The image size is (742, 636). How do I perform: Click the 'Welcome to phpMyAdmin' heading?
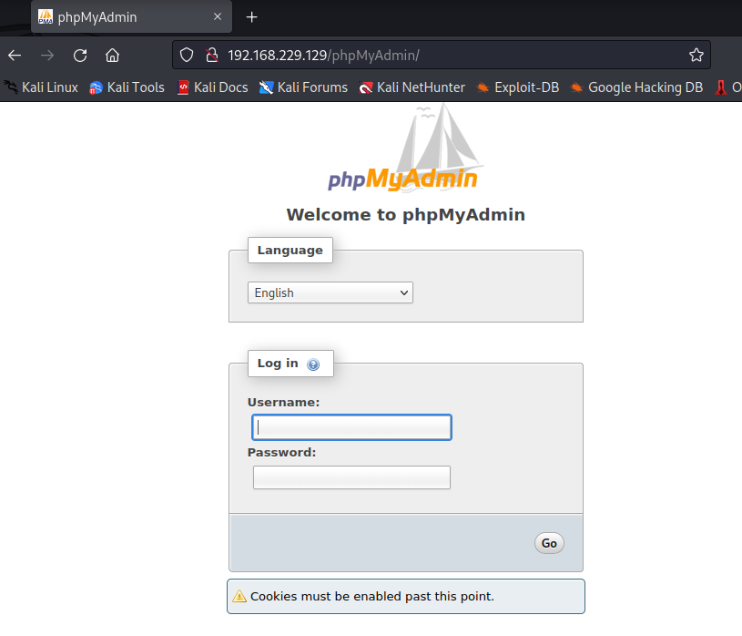[406, 214]
